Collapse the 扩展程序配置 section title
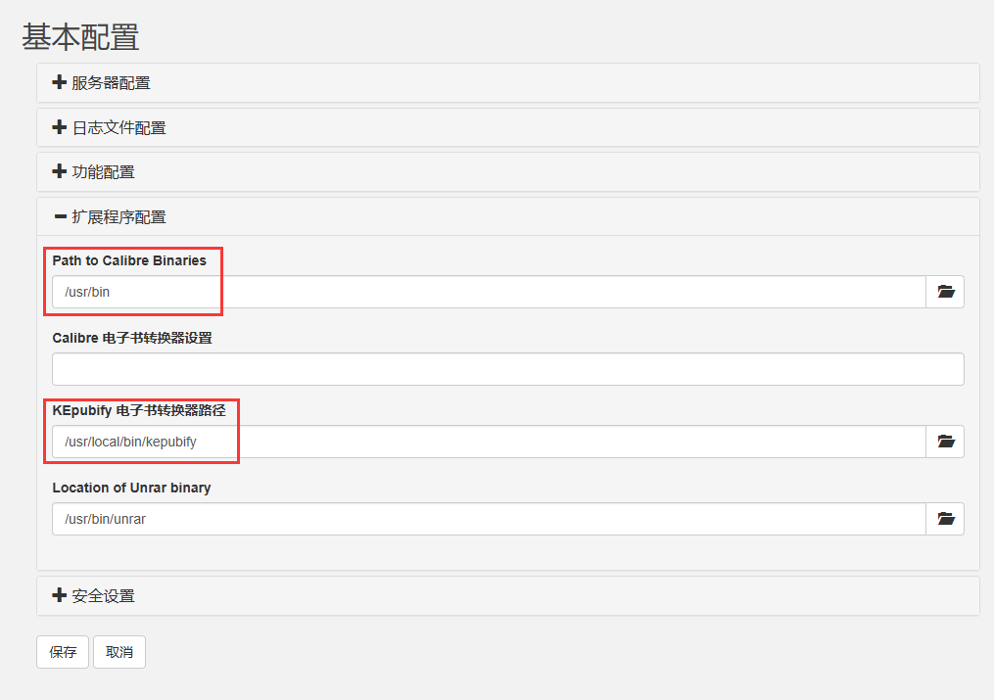The width and height of the screenshot is (994, 700). pos(118,216)
